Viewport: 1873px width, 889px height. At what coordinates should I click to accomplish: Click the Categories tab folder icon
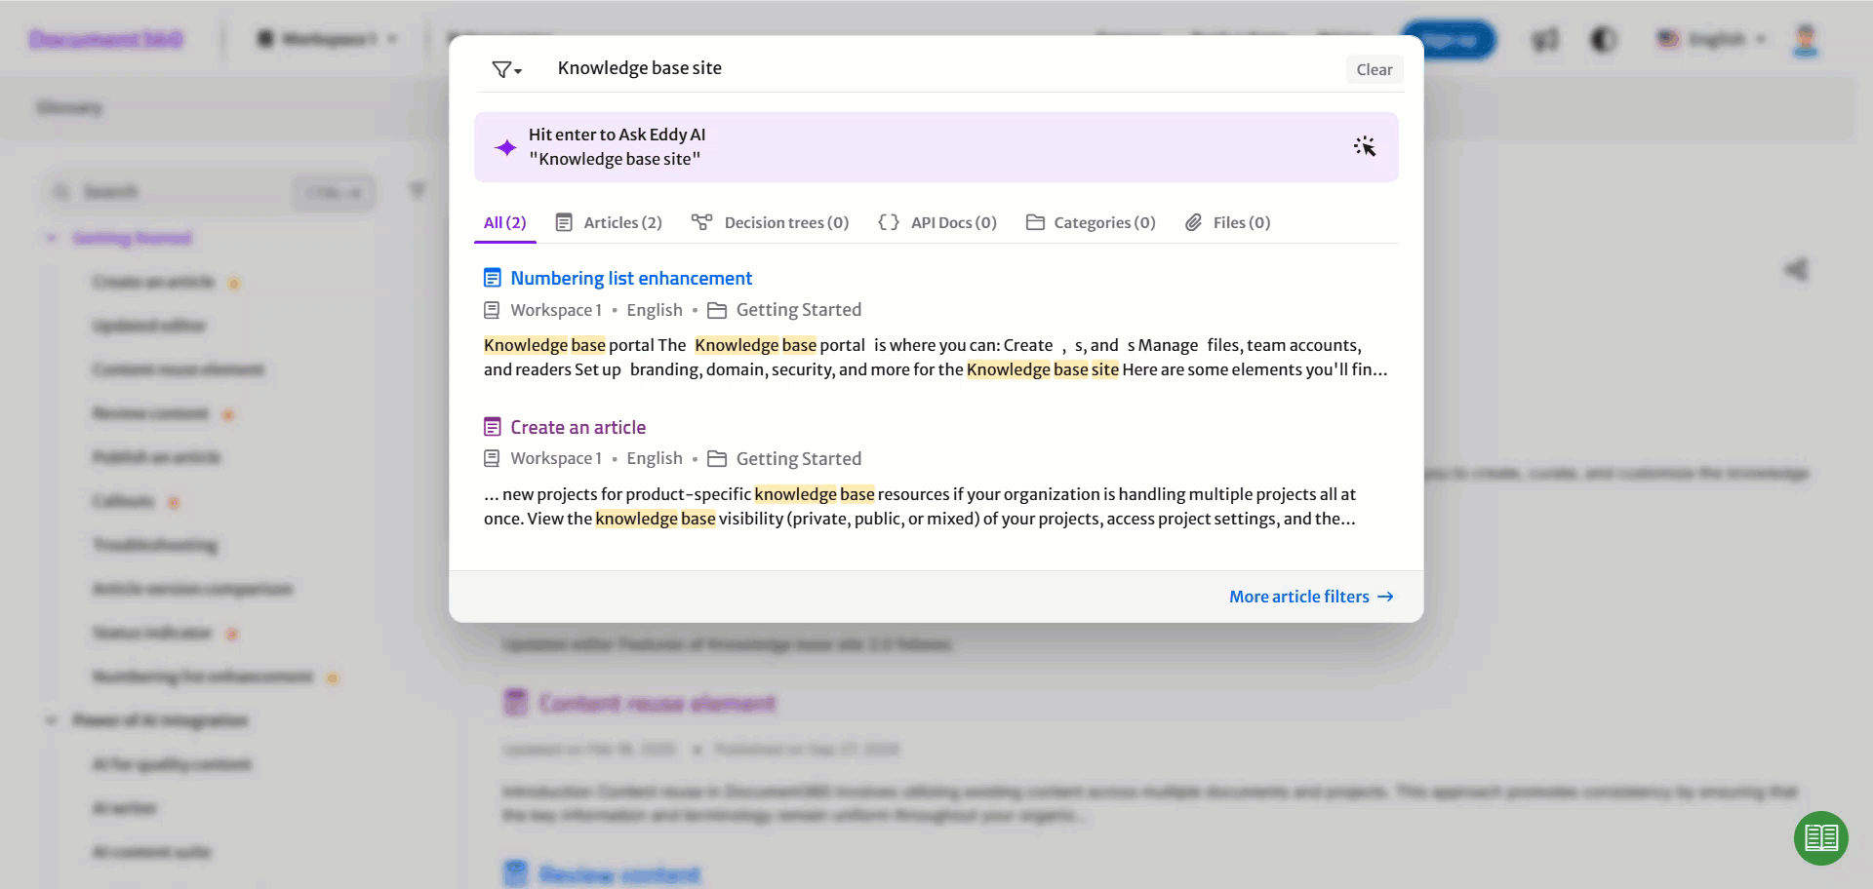[1035, 222]
